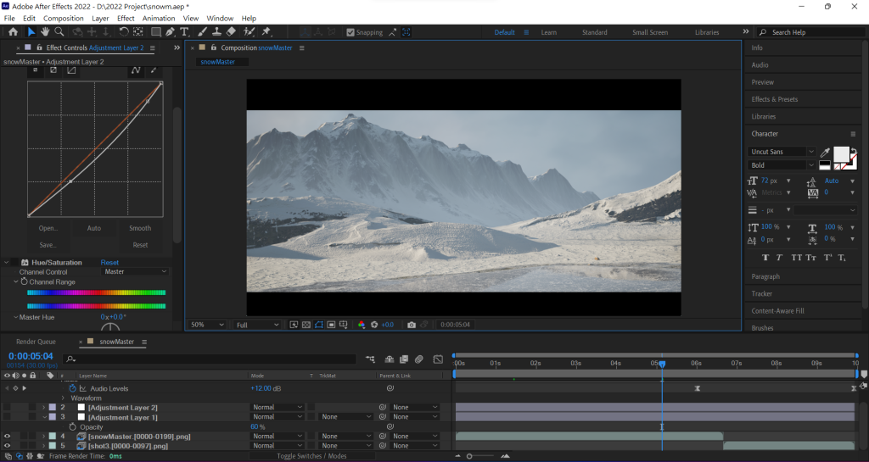Screen dimensions: 869x462
Task: Select the Hand tool
Action: tap(45, 32)
